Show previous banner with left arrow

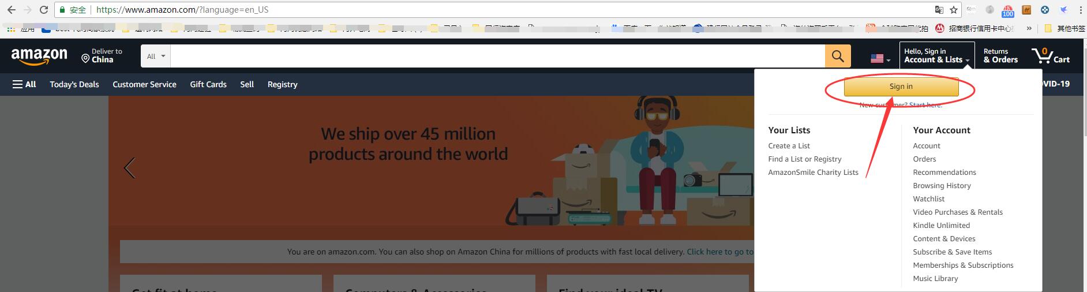point(130,168)
